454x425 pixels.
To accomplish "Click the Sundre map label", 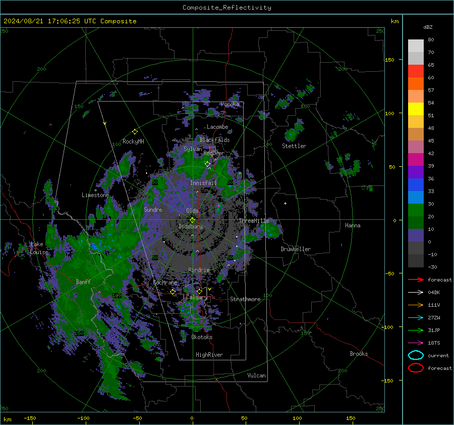I will (153, 210).
